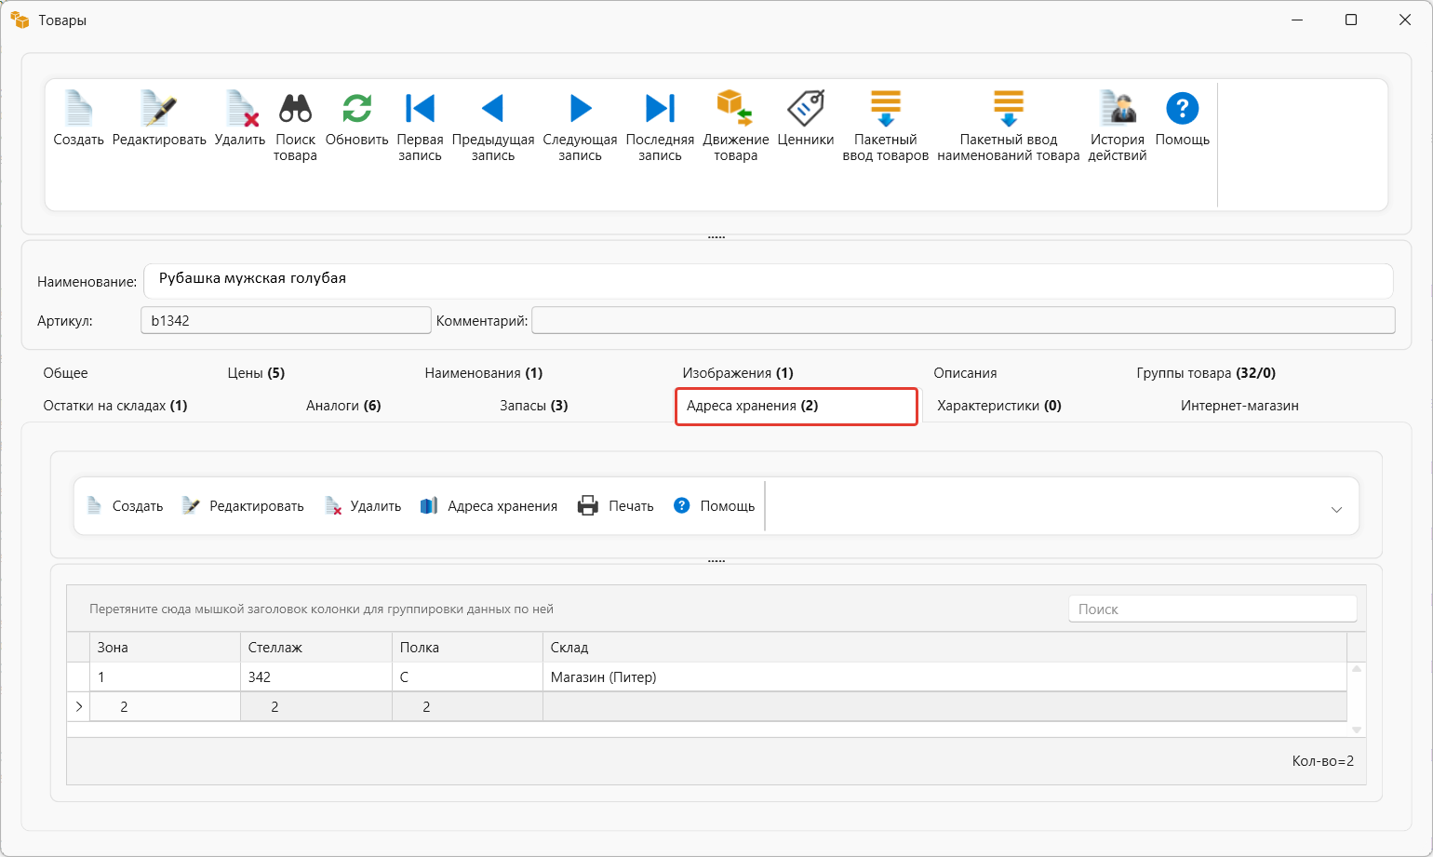Open the Изображения (1) tab
Viewport: 1433px width, 857px height.
coord(738,373)
